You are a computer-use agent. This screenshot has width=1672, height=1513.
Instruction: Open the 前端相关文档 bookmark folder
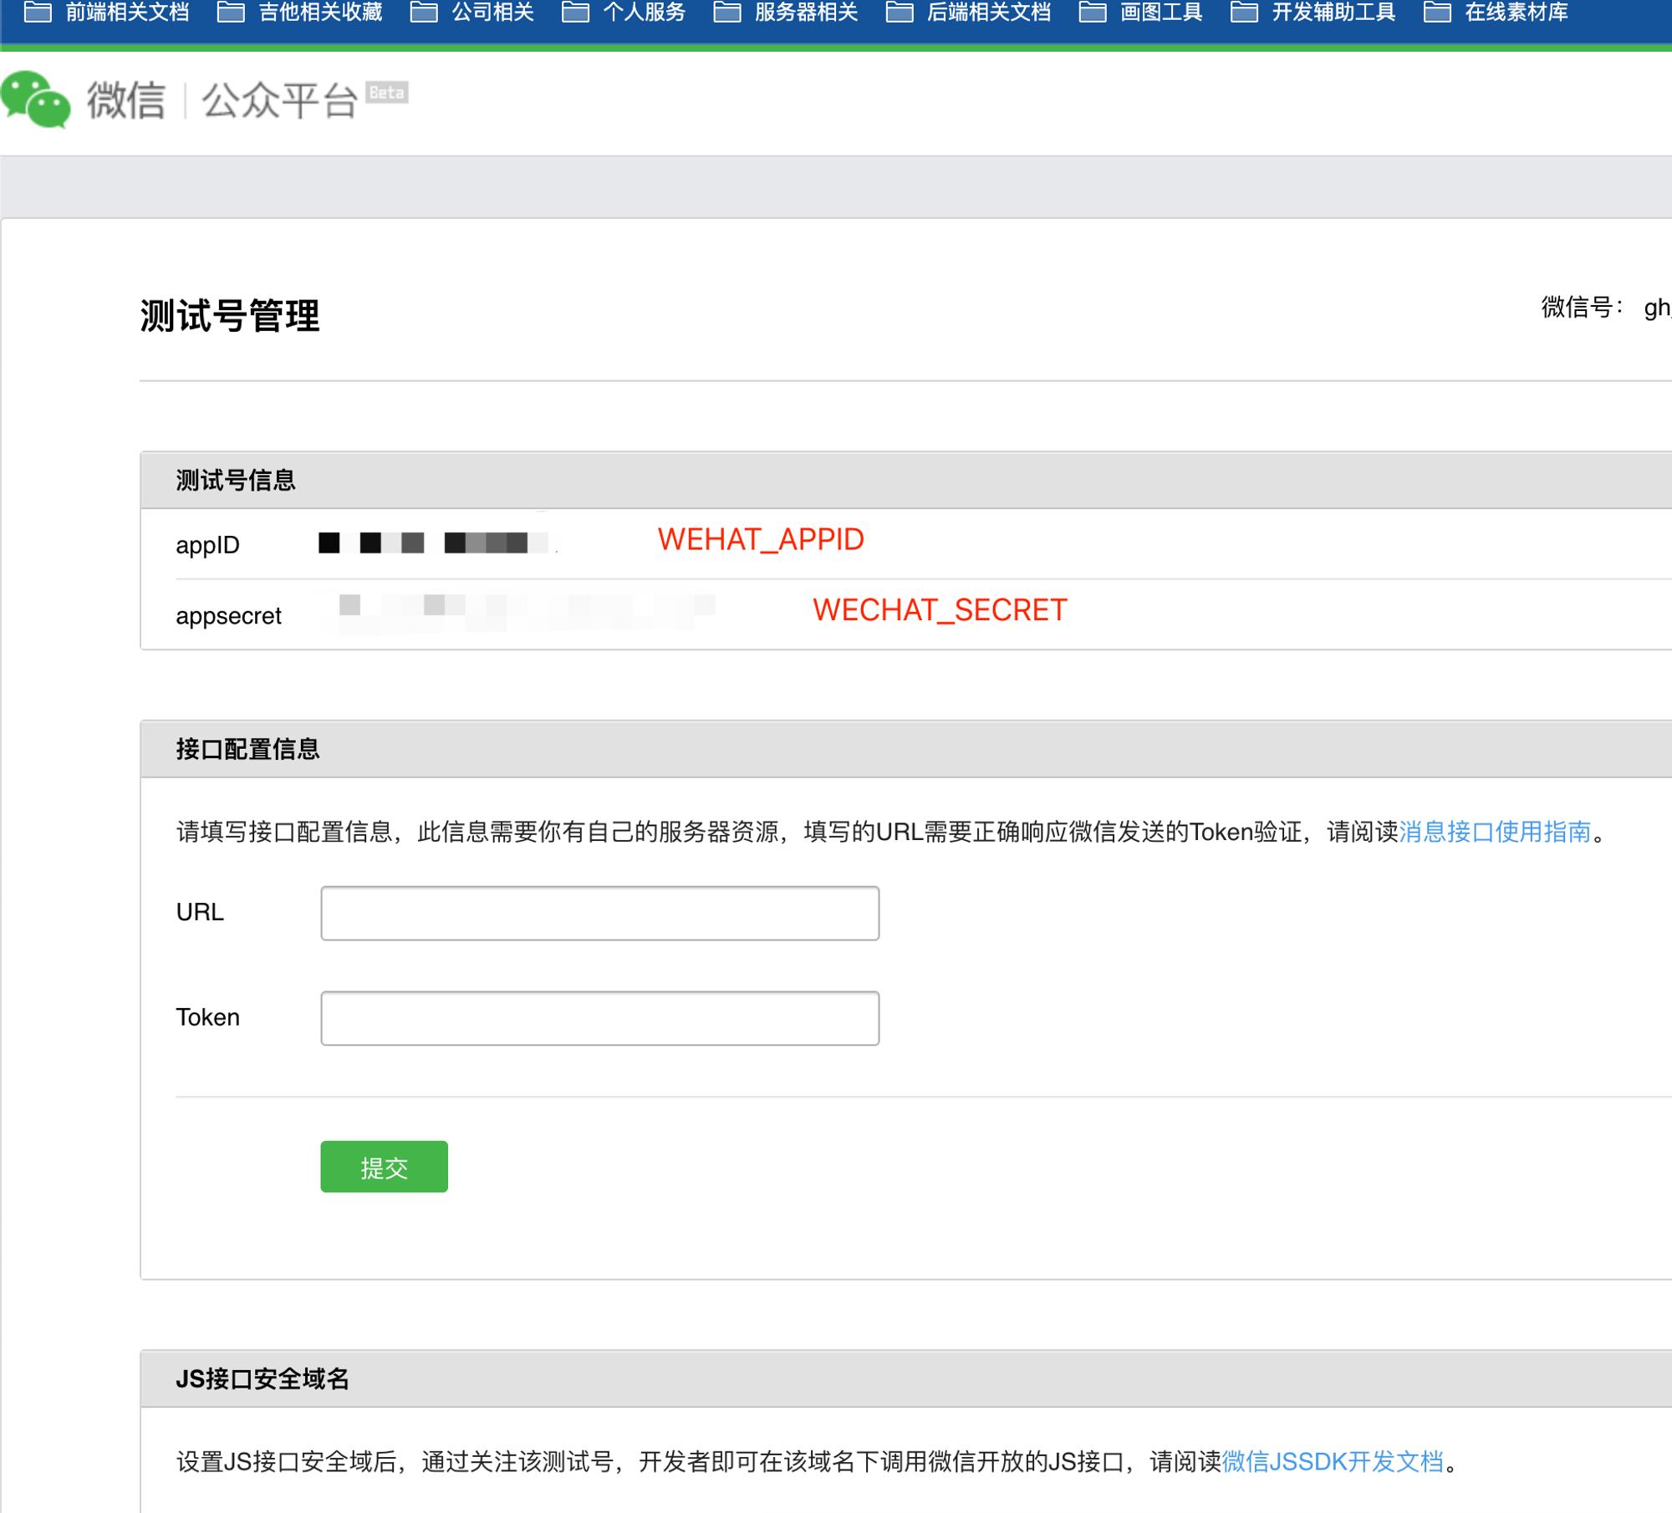(x=107, y=13)
